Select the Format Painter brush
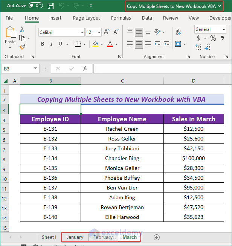This screenshot has width=232, height=246. tap(22, 47)
